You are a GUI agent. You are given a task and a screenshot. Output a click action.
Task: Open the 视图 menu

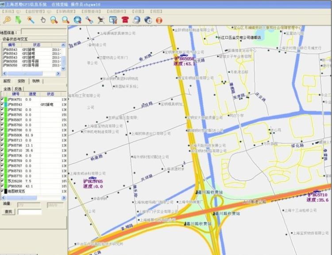point(156,11)
